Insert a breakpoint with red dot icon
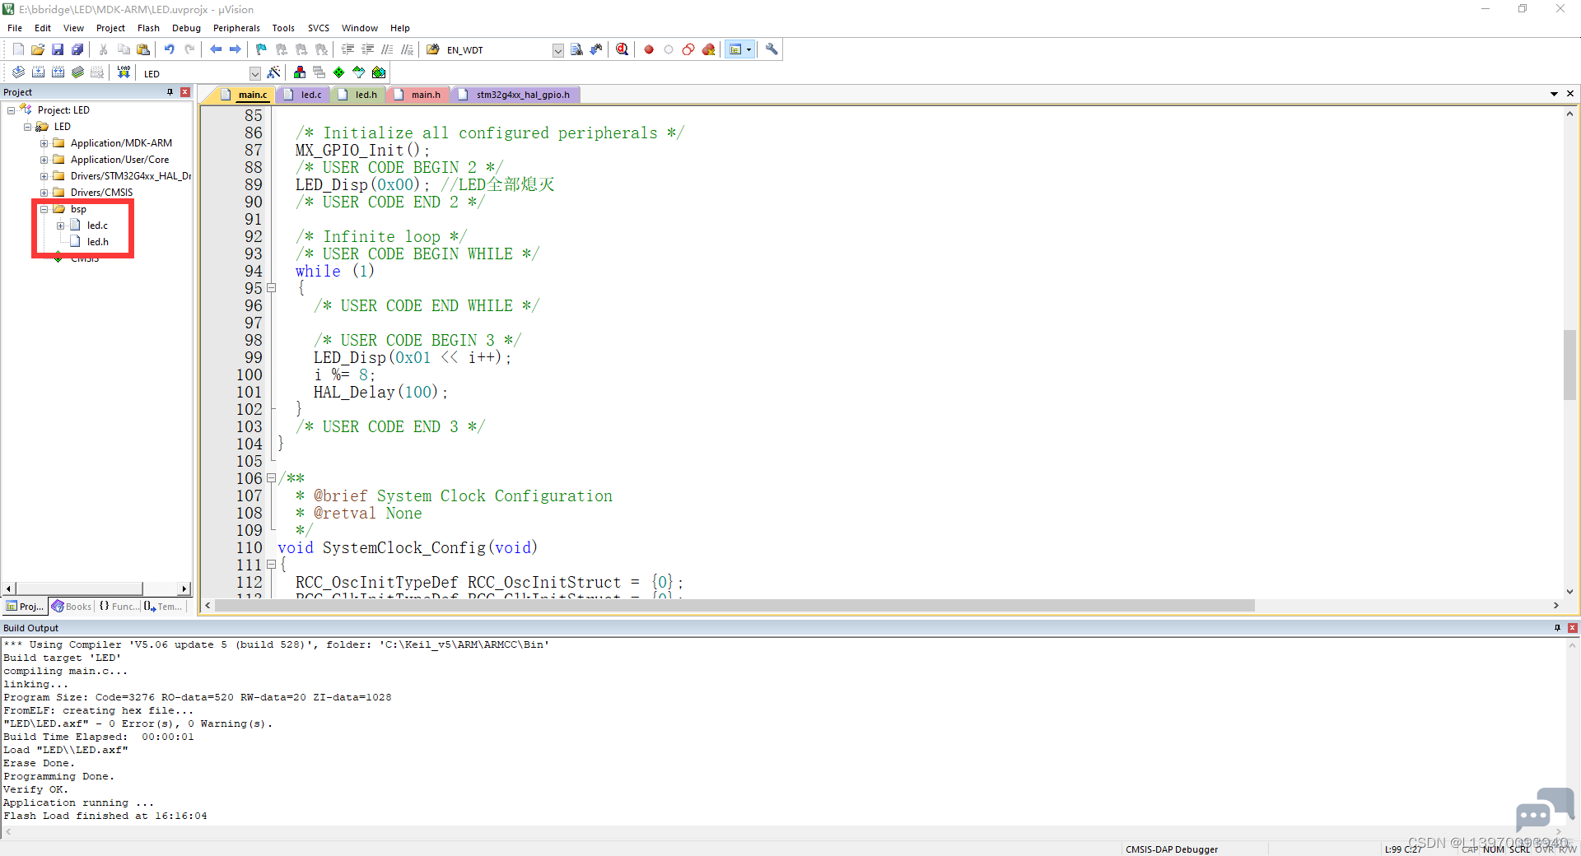The height and width of the screenshot is (856, 1581). [x=649, y=49]
